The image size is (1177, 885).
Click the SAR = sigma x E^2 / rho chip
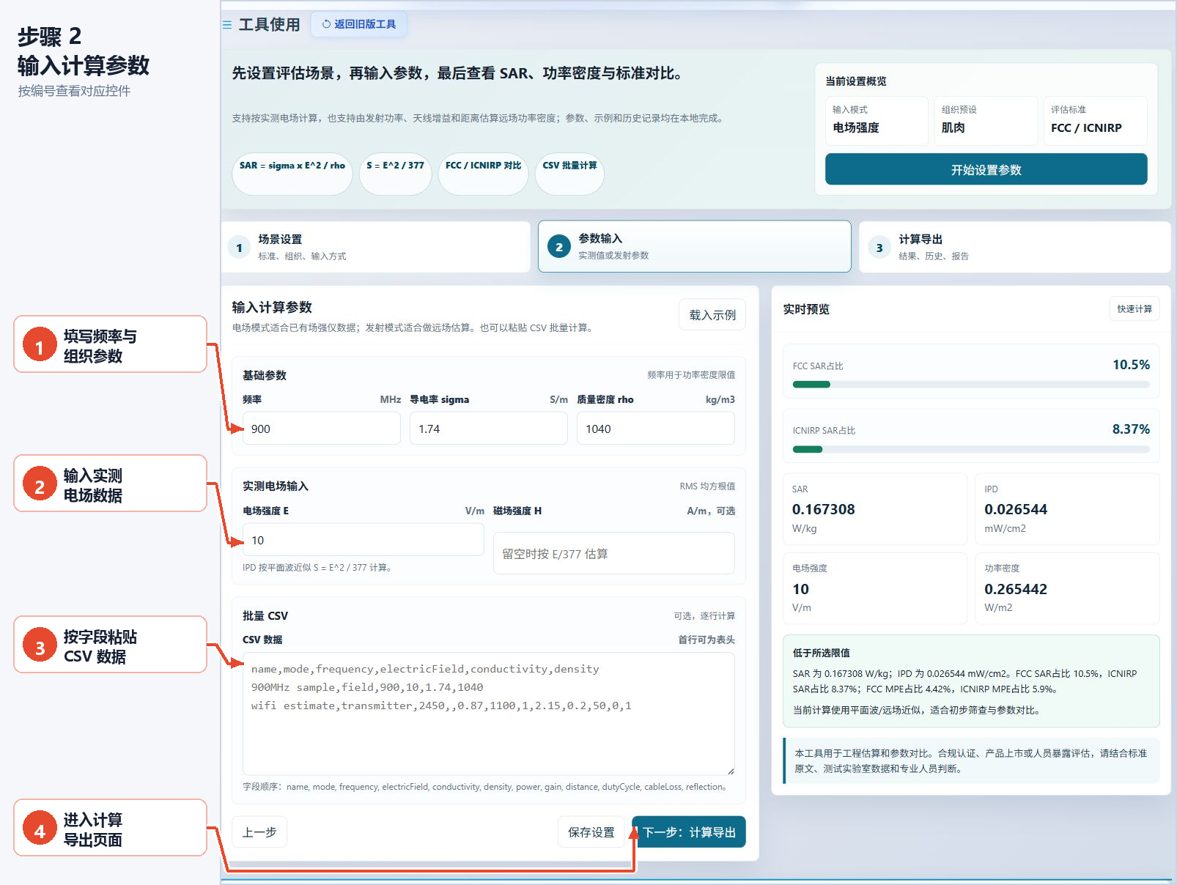point(292,174)
